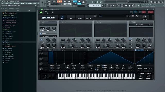Open the OPTIONS menu
Viewport: 165px width, 92px height.
tap(29, 3)
